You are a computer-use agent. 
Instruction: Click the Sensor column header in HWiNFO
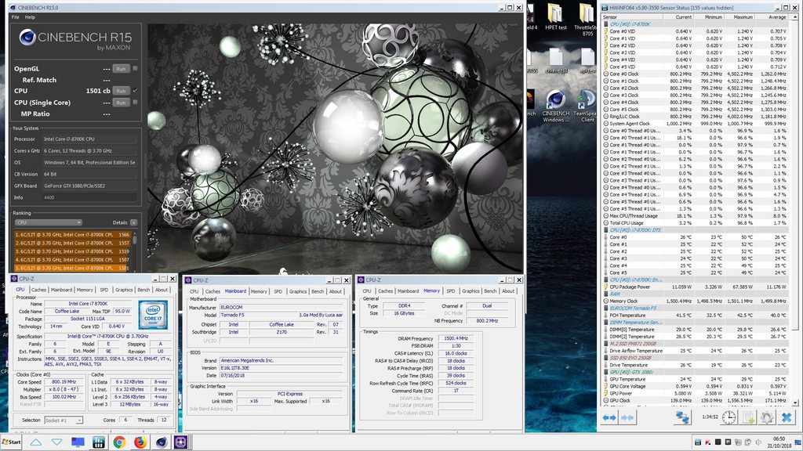pos(633,17)
